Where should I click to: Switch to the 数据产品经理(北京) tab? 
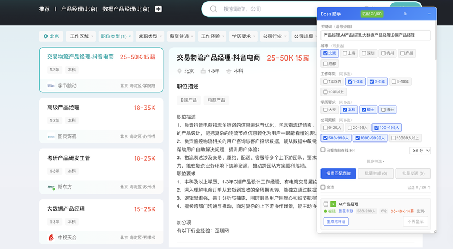[x=126, y=9]
